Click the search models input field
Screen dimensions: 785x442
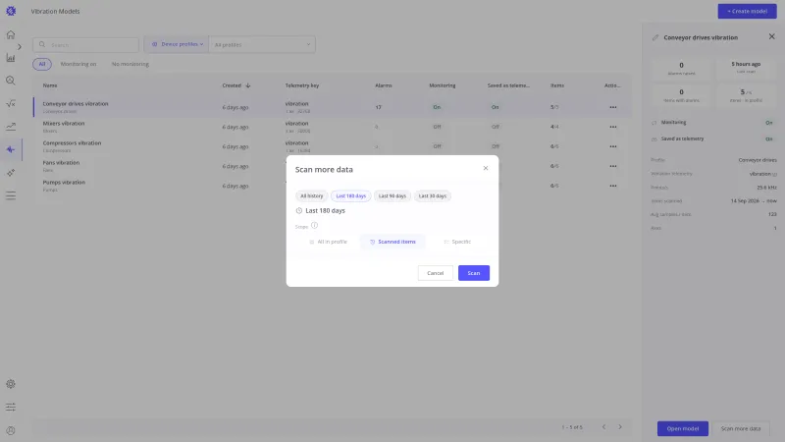(85, 44)
